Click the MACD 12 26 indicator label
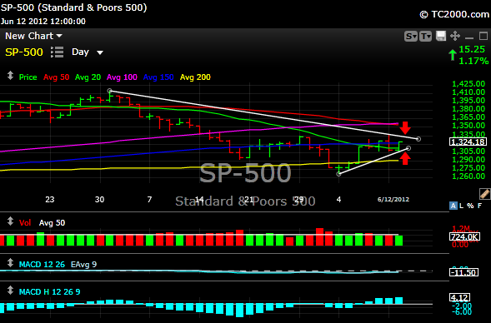491x323 pixels. point(42,265)
